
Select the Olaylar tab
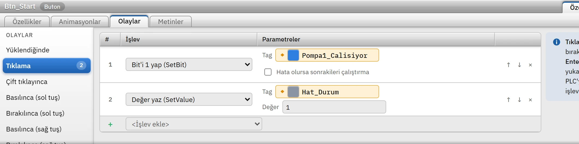pyautogui.click(x=129, y=21)
